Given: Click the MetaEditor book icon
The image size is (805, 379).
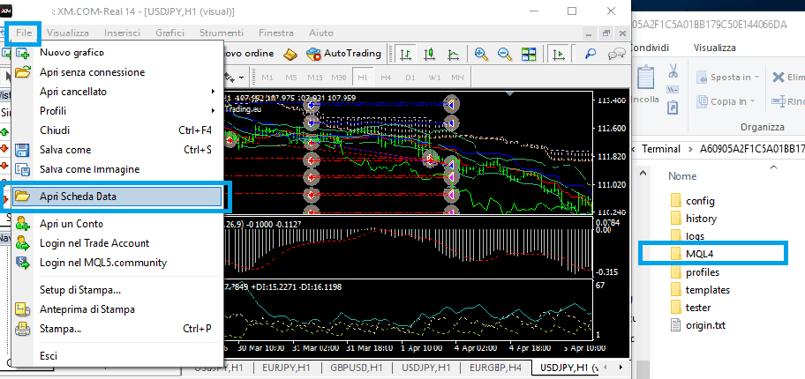Looking at the screenshot, I should pos(290,54).
